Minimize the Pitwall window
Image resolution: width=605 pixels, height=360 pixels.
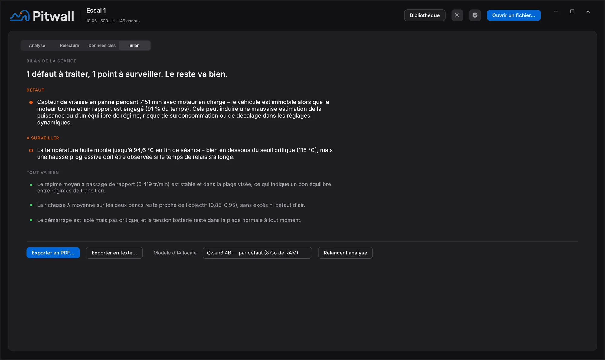click(556, 11)
